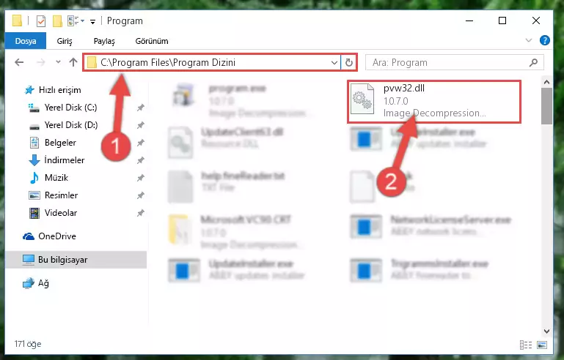Screen dimensions: 564x360
Task: Click the New folder quick access icon
Action: tap(57, 21)
